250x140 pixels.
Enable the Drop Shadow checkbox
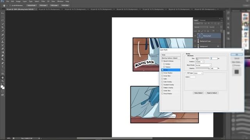point(162,94)
